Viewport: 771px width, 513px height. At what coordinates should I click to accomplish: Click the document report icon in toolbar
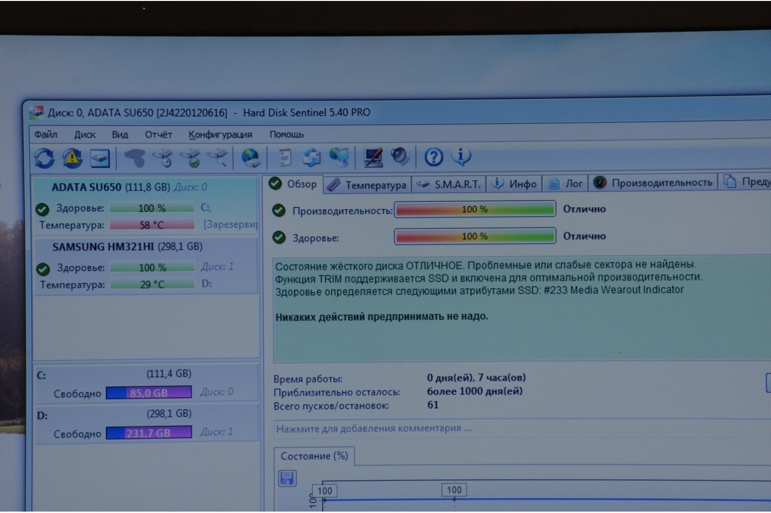[285, 158]
